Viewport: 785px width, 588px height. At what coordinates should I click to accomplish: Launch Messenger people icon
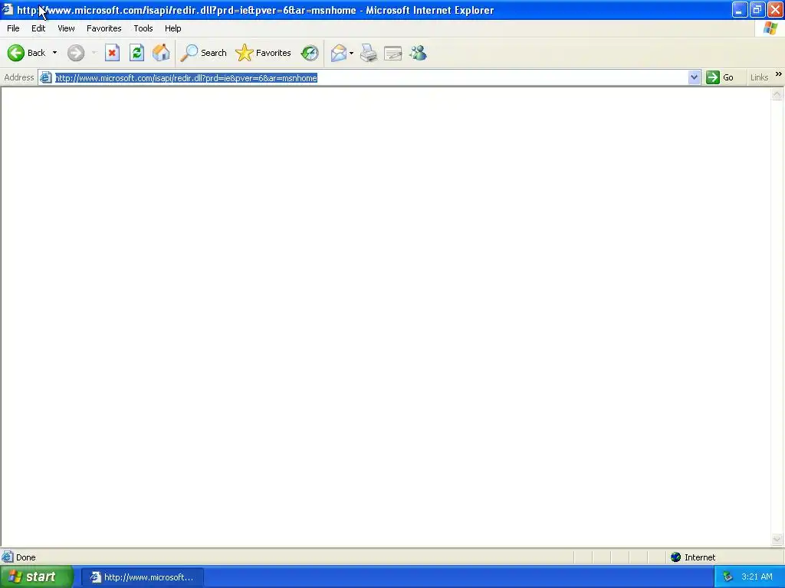[x=418, y=53]
